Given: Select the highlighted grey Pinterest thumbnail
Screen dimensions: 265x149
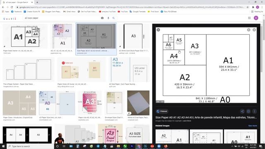Looking at the screenshot, I should (96, 36).
